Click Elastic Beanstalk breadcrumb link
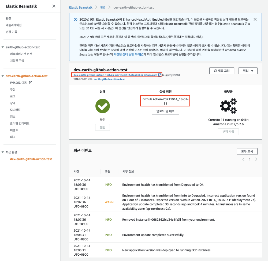The height and width of the screenshot is (261, 268). pyautogui.click(x=81, y=7)
